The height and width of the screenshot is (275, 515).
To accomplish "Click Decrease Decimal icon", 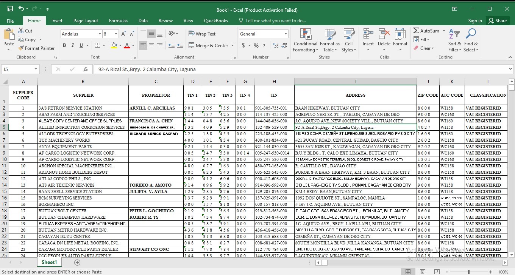I will point(284,45).
